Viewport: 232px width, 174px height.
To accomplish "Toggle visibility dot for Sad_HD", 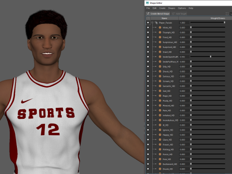I will (x=148, y=91).
